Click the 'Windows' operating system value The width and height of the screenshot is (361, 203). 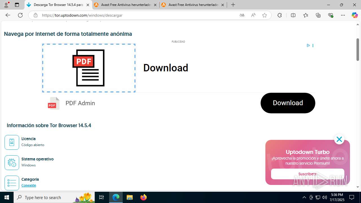click(28, 165)
